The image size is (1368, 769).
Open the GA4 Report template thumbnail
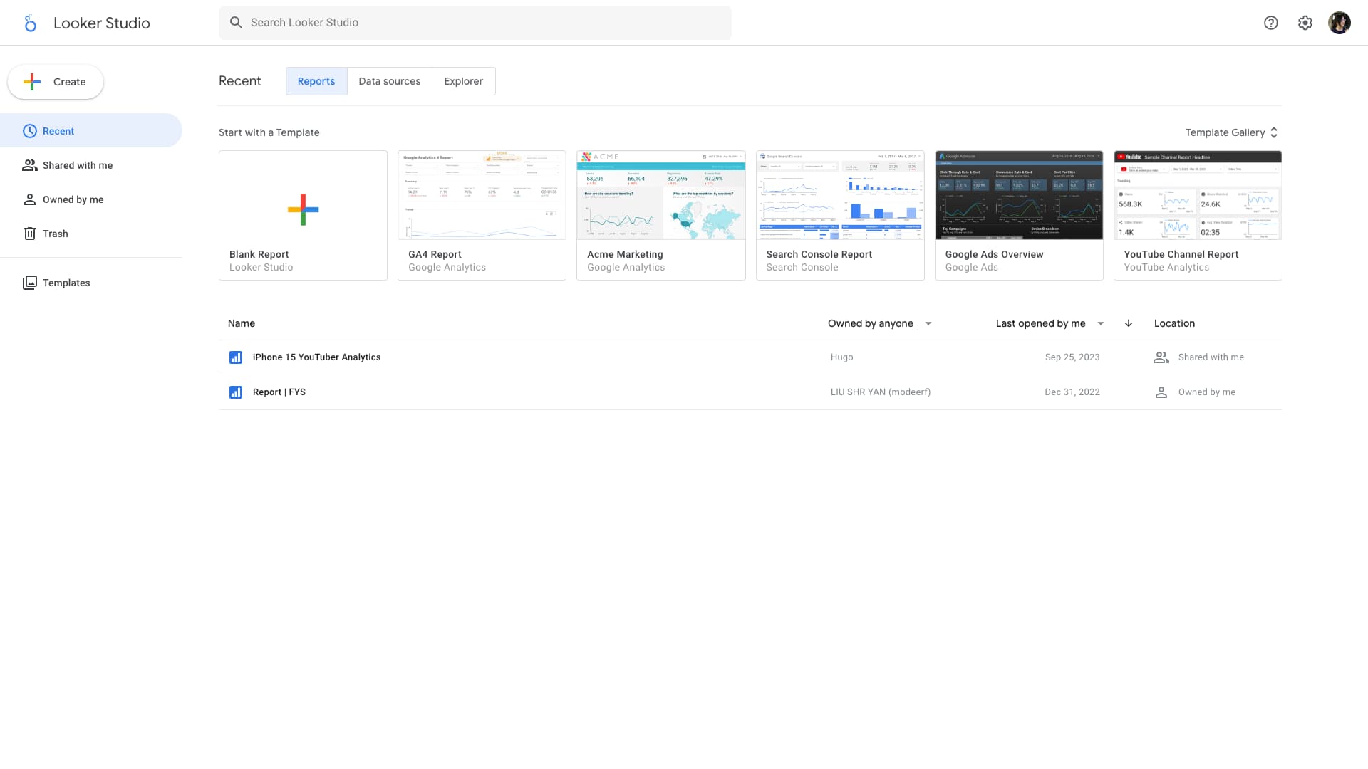[x=482, y=195]
